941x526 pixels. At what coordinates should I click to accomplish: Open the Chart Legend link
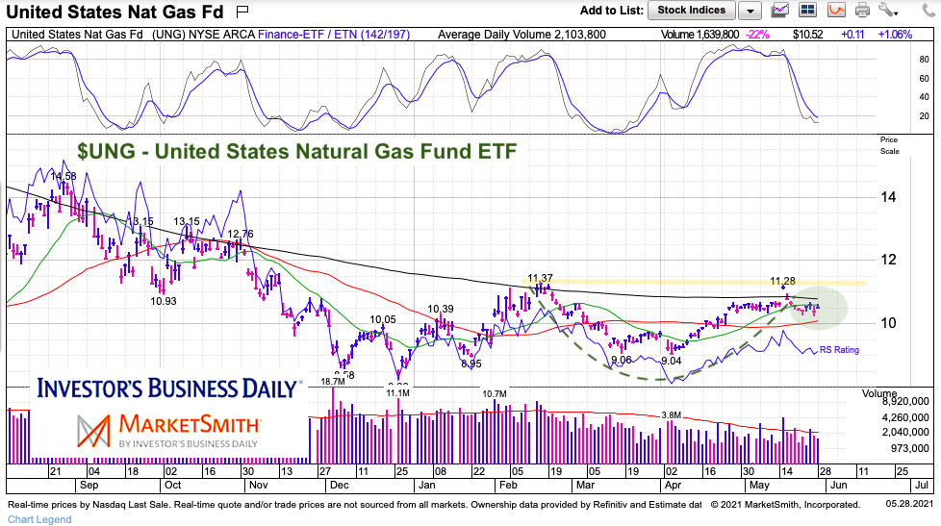pyautogui.click(x=39, y=519)
